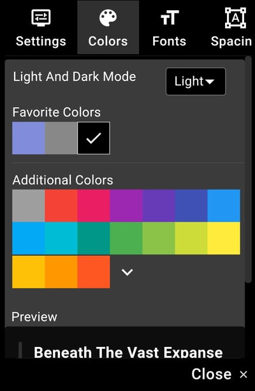Screen dimensions: 255x391
Task: Select the lavender favorite color
Action: click(29, 138)
